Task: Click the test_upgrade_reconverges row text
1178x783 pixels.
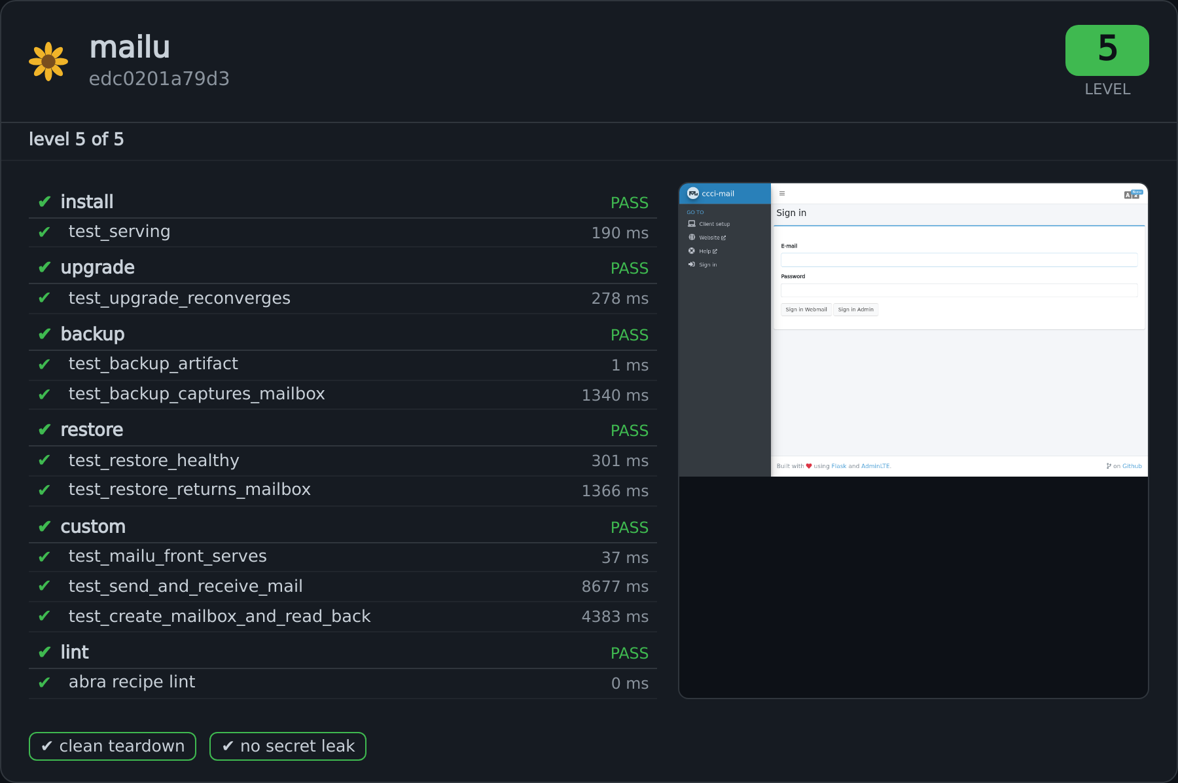Action: click(x=179, y=299)
